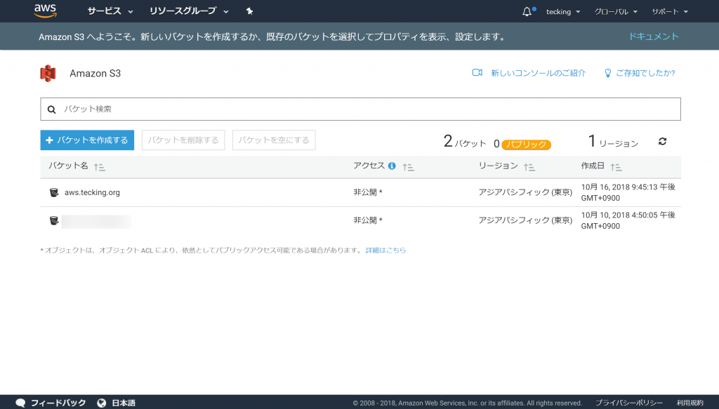719x409 pixels.
Task: Click 非公開 * in aws.tecking.org row
Action: (368, 192)
